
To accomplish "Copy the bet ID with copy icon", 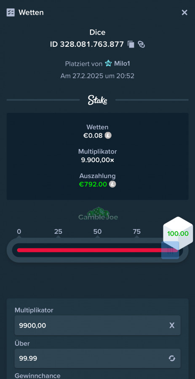I will click(131, 45).
